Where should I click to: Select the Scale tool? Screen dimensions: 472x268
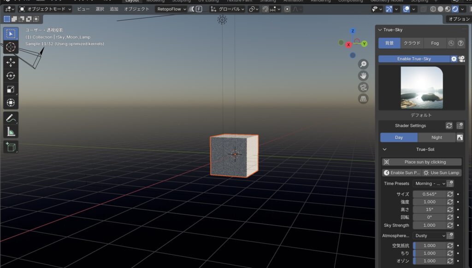(x=11, y=89)
